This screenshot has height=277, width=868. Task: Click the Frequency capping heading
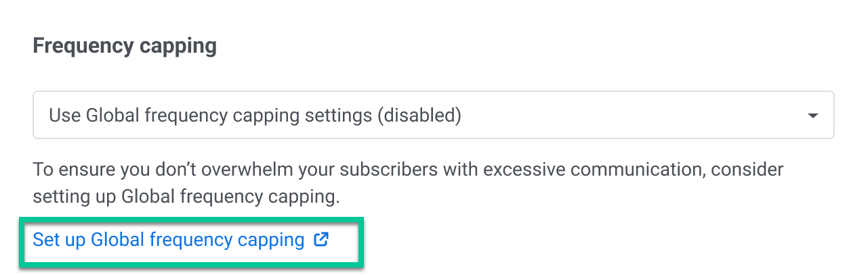[x=125, y=47]
